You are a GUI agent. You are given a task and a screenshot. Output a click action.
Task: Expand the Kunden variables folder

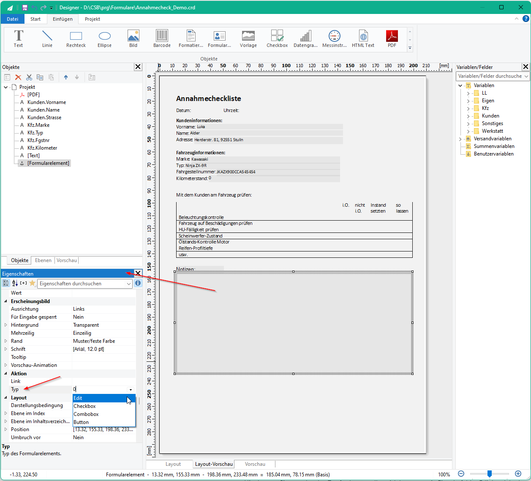point(468,116)
